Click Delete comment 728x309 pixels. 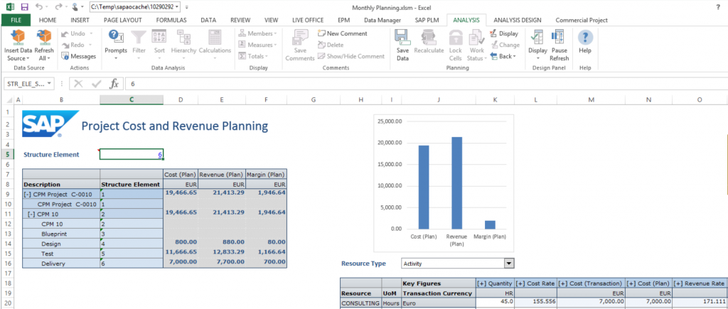331,45
